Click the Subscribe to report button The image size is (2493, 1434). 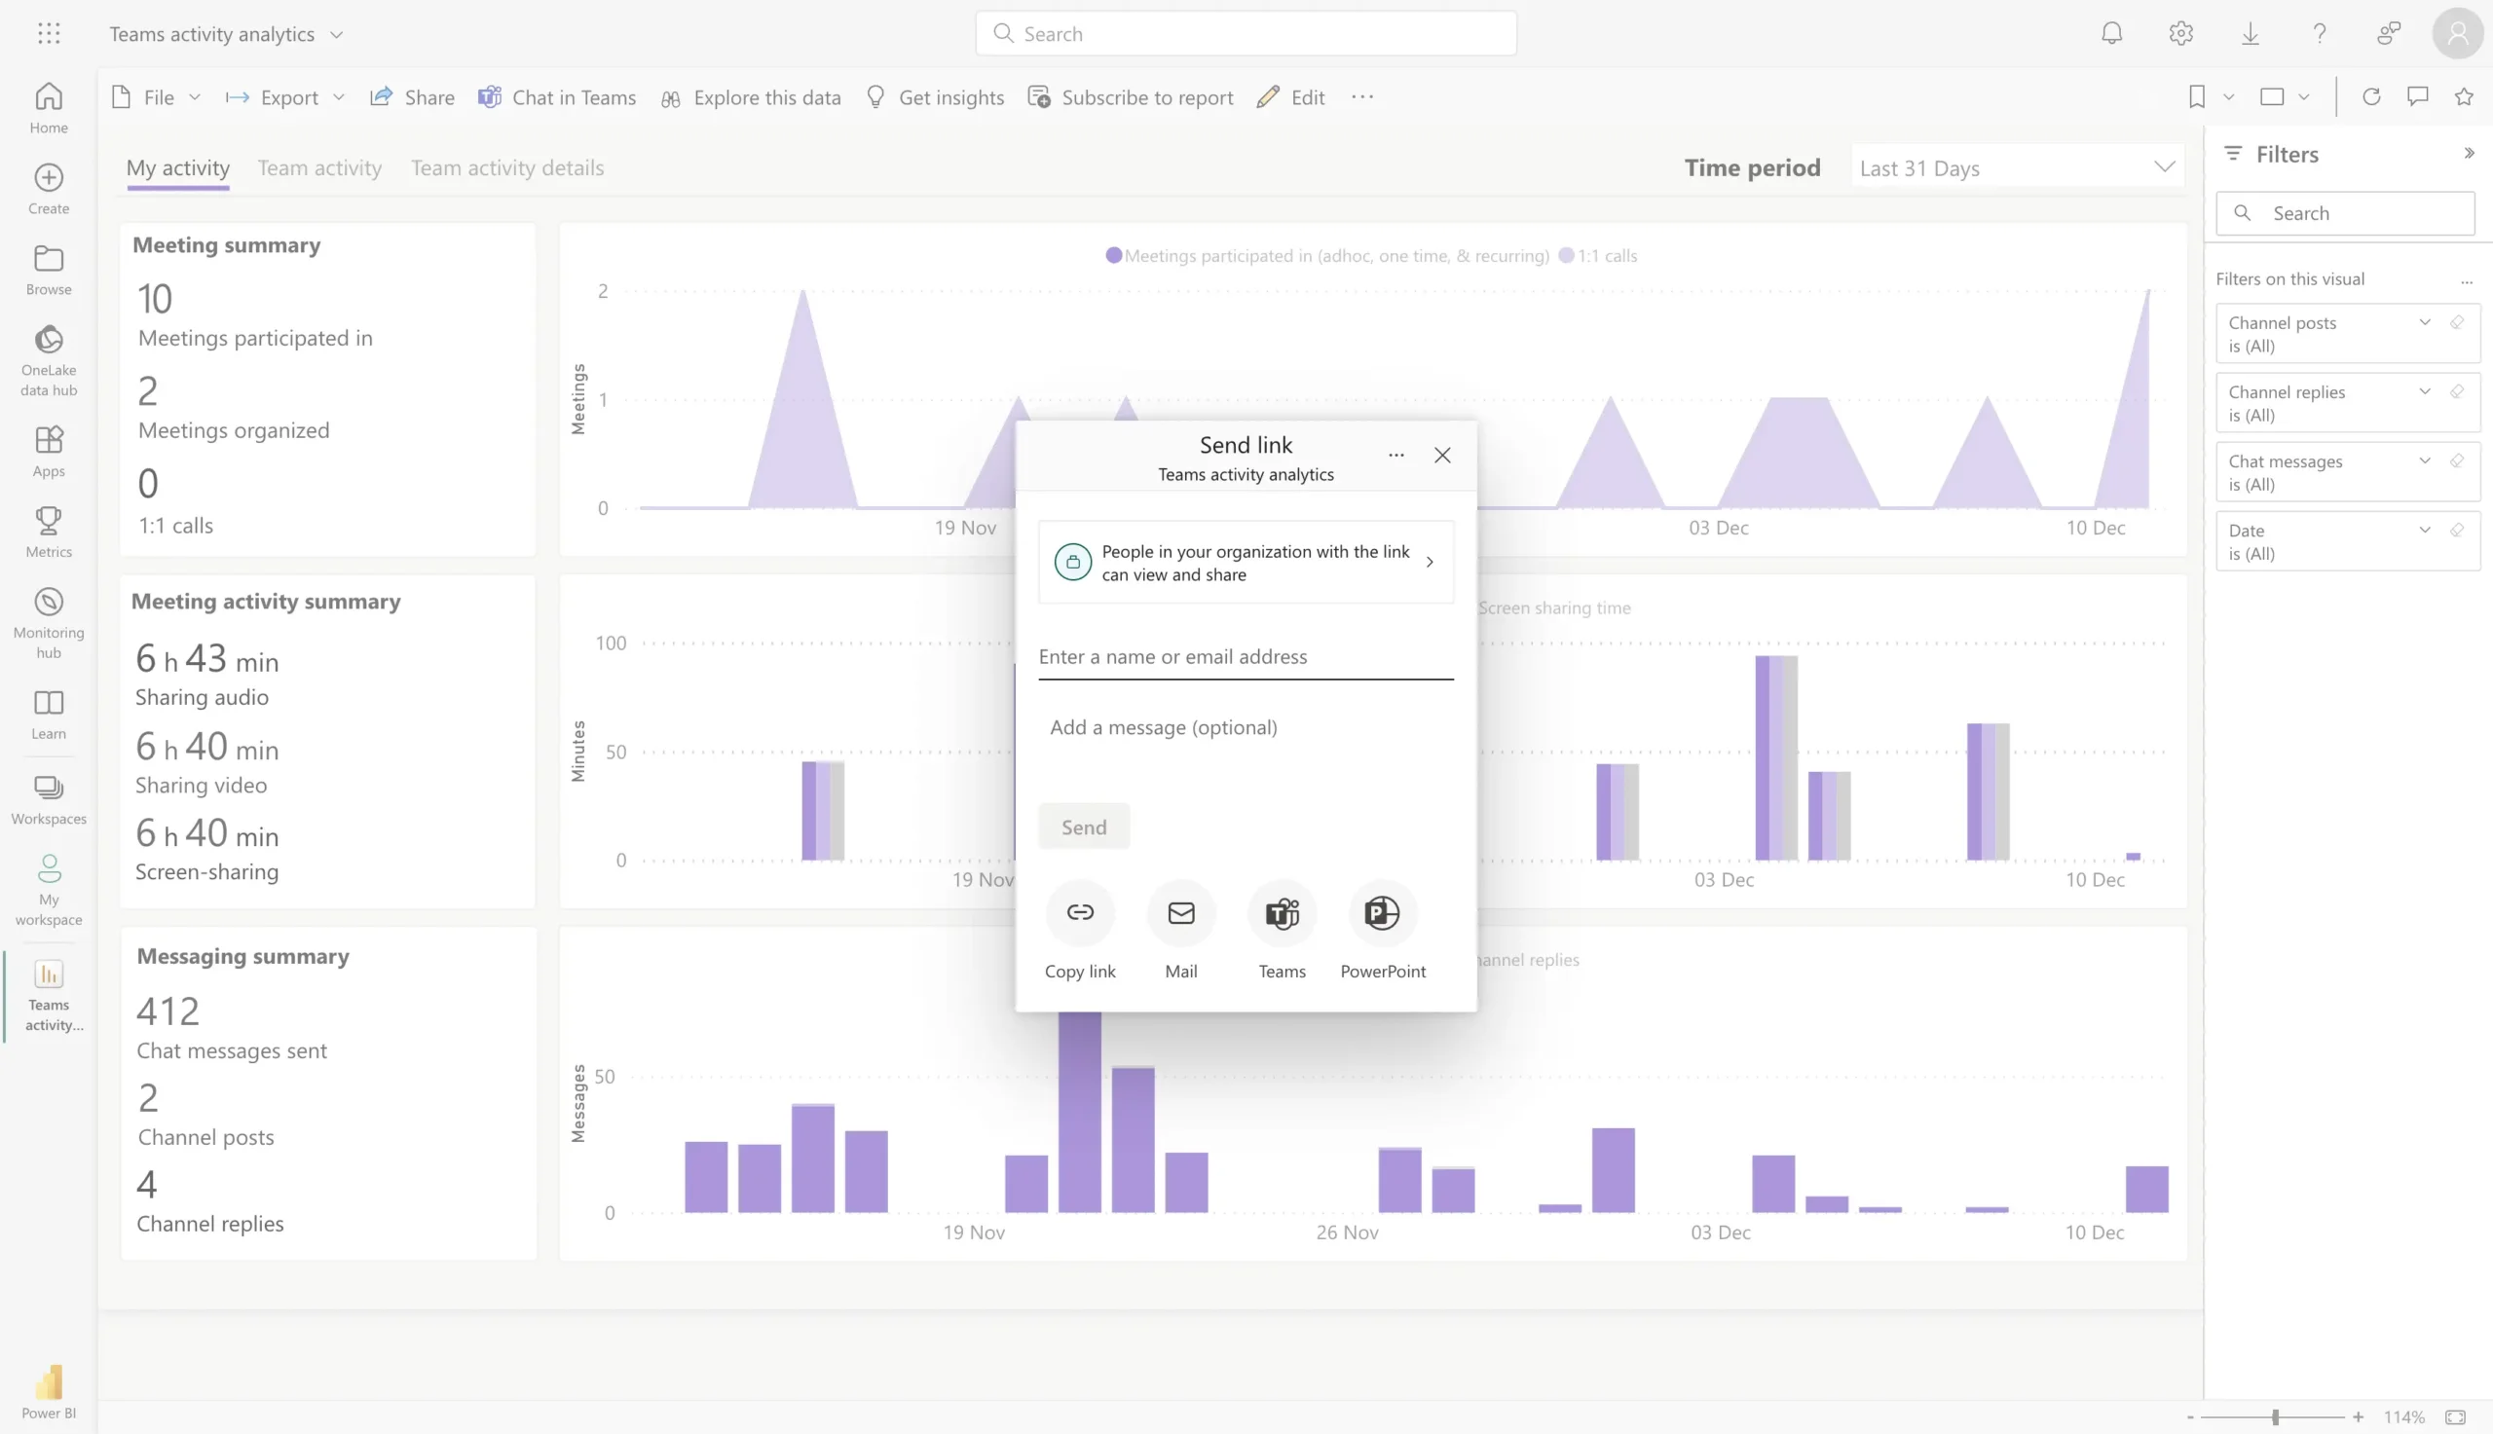tap(1130, 97)
